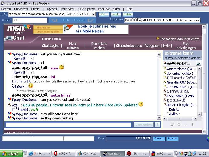This screenshot has height=157, width=209.
Task: Open Een vriend zoeken link
Action: (99, 46)
